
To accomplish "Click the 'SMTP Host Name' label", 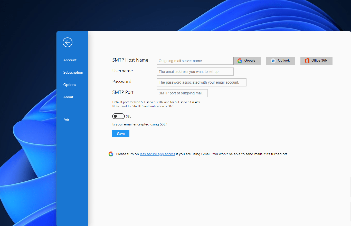I will 130,60.
